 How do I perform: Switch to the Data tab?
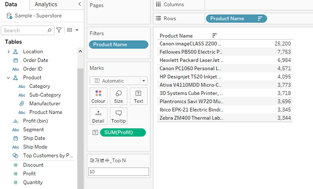(x=11, y=4)
